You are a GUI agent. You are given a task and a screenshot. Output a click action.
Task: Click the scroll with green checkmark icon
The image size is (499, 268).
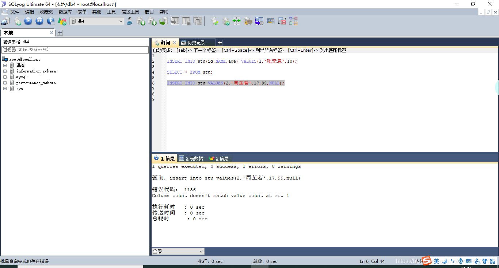pyautogui.click(x=215, y=21)
